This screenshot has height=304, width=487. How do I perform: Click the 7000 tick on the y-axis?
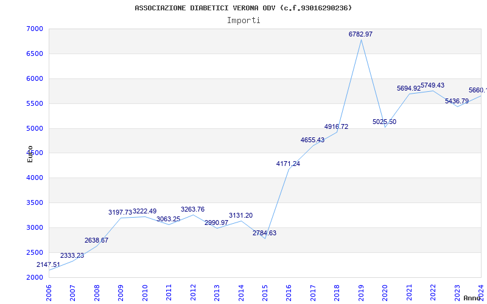35,29
